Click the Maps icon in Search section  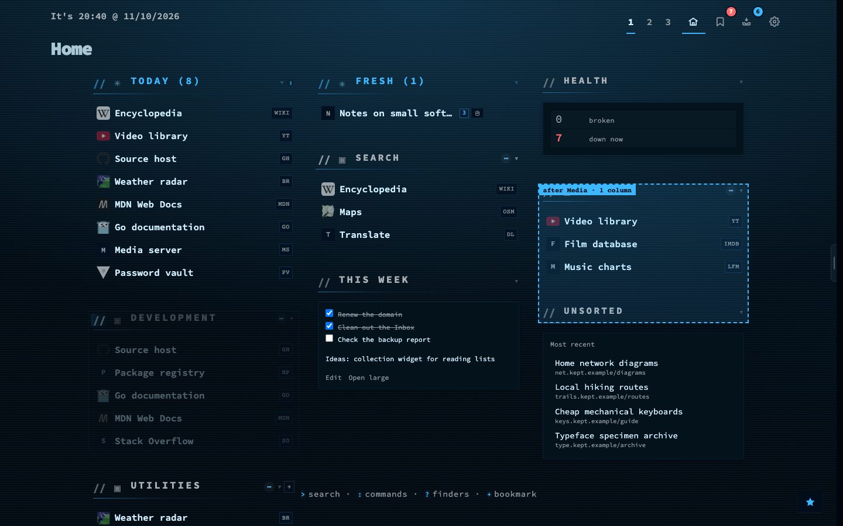(x=328, y=212)
